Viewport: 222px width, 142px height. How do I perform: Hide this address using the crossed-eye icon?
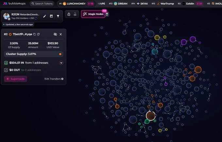click(55, 34)
